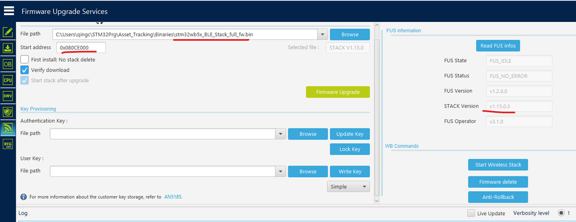Open the CPU sidebar icon
Viewport: 576px width, 222px height.
7,80
